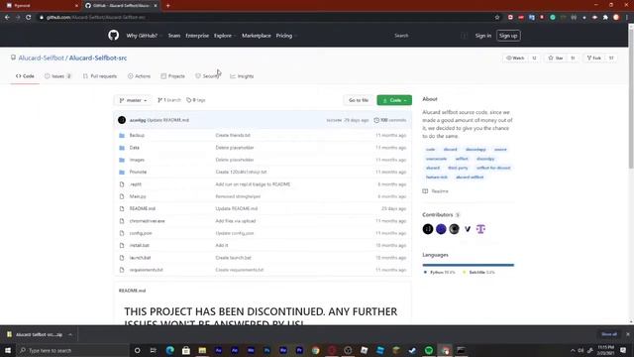Switch to the Projects tab

tap(173, 76)
